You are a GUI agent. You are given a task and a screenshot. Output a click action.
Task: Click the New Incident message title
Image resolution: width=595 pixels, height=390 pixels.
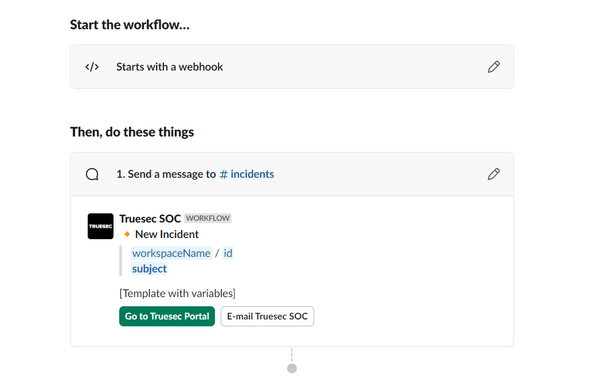pyautogui.click(x=166, y=234)
